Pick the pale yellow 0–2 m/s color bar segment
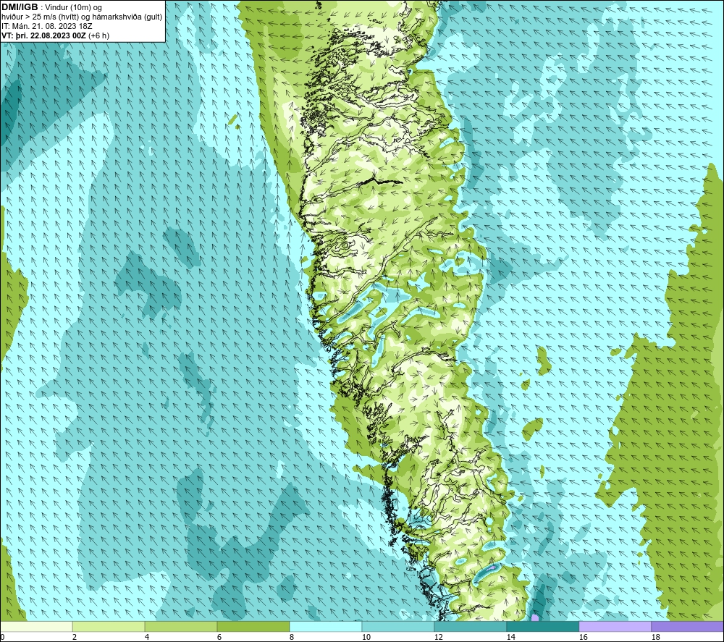The width and height of the screenshot is (724, 642). (x=36, y=626)
